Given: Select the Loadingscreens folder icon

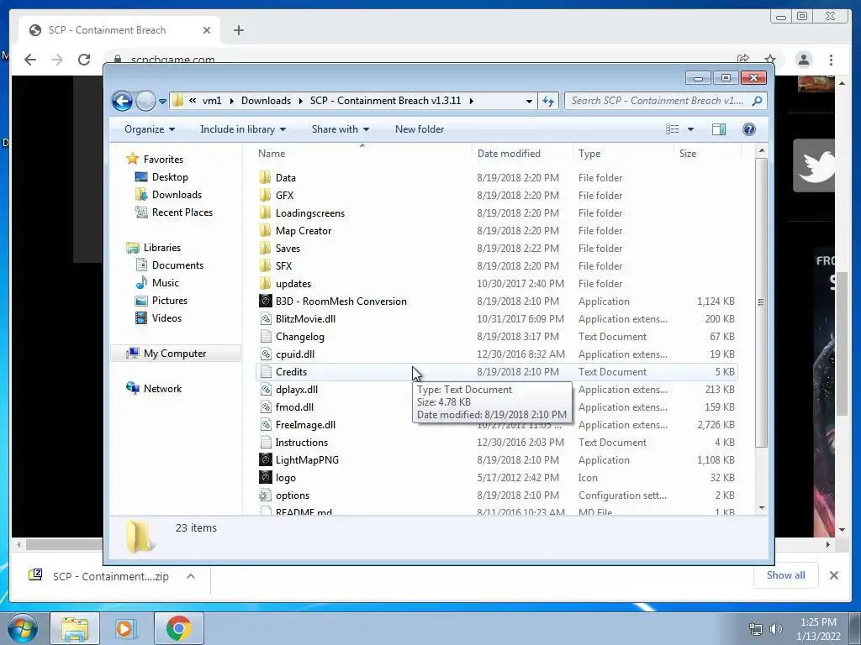Looking at the screenshot, I should (265, 212).
